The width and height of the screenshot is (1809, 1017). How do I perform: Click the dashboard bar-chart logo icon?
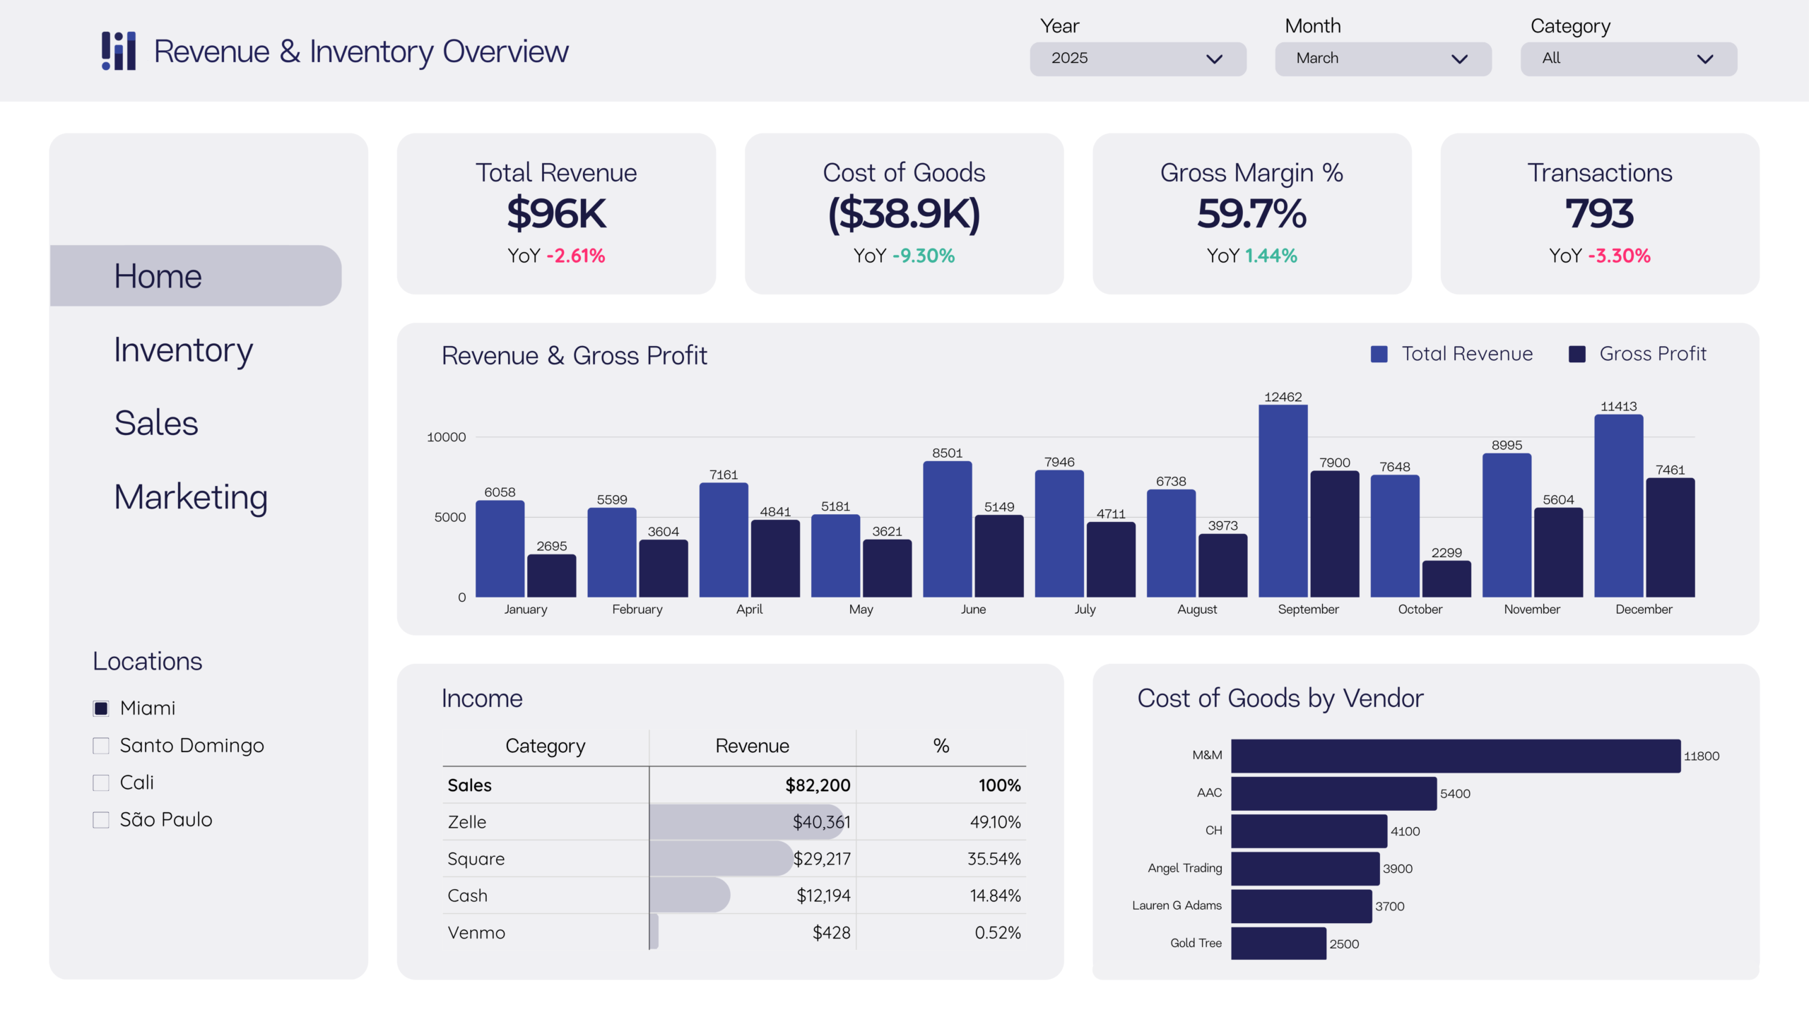pos(118,51)
